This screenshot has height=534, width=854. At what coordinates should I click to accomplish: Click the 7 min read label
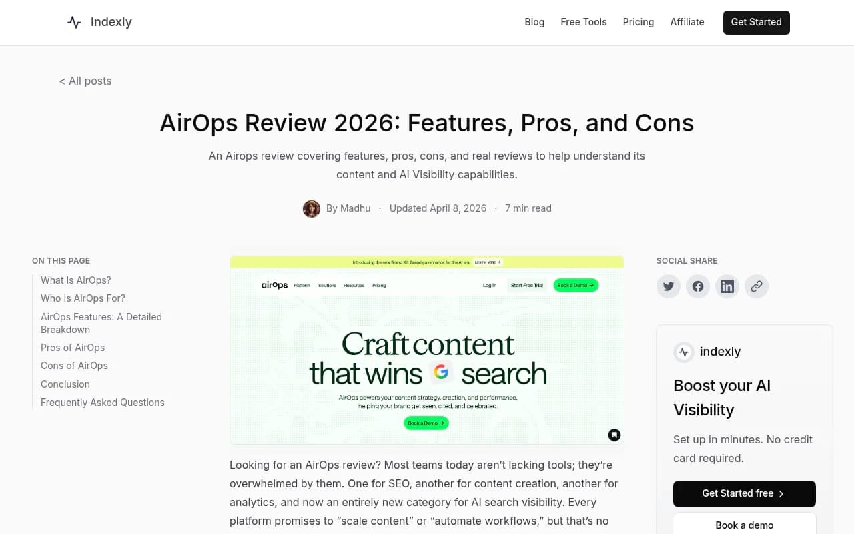point(528,208)
